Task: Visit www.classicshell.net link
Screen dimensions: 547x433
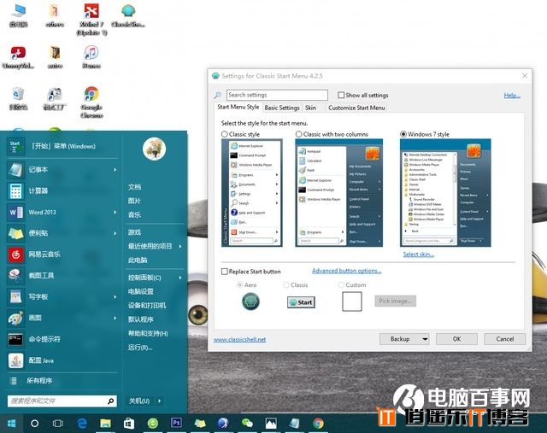Action: pos(239,340)
